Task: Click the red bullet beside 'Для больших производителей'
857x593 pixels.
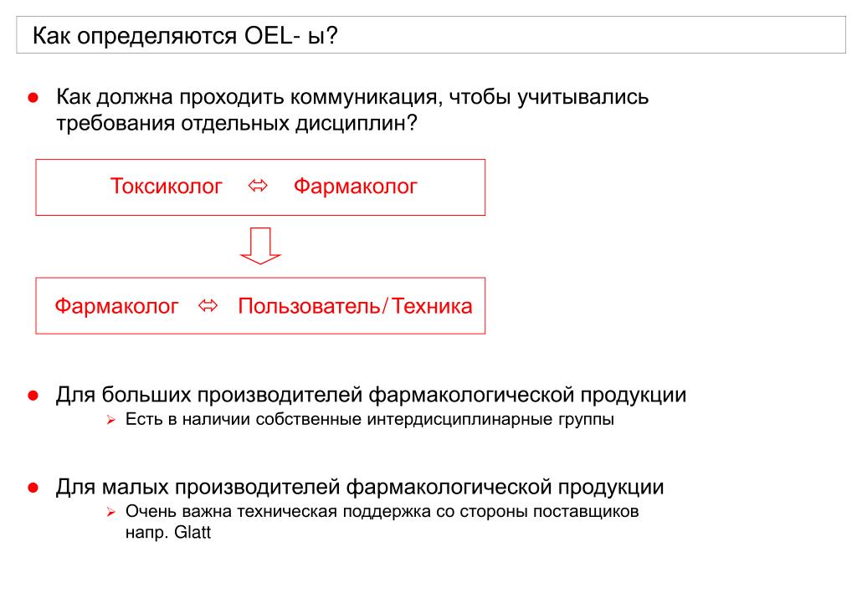Action: (33, 396)
